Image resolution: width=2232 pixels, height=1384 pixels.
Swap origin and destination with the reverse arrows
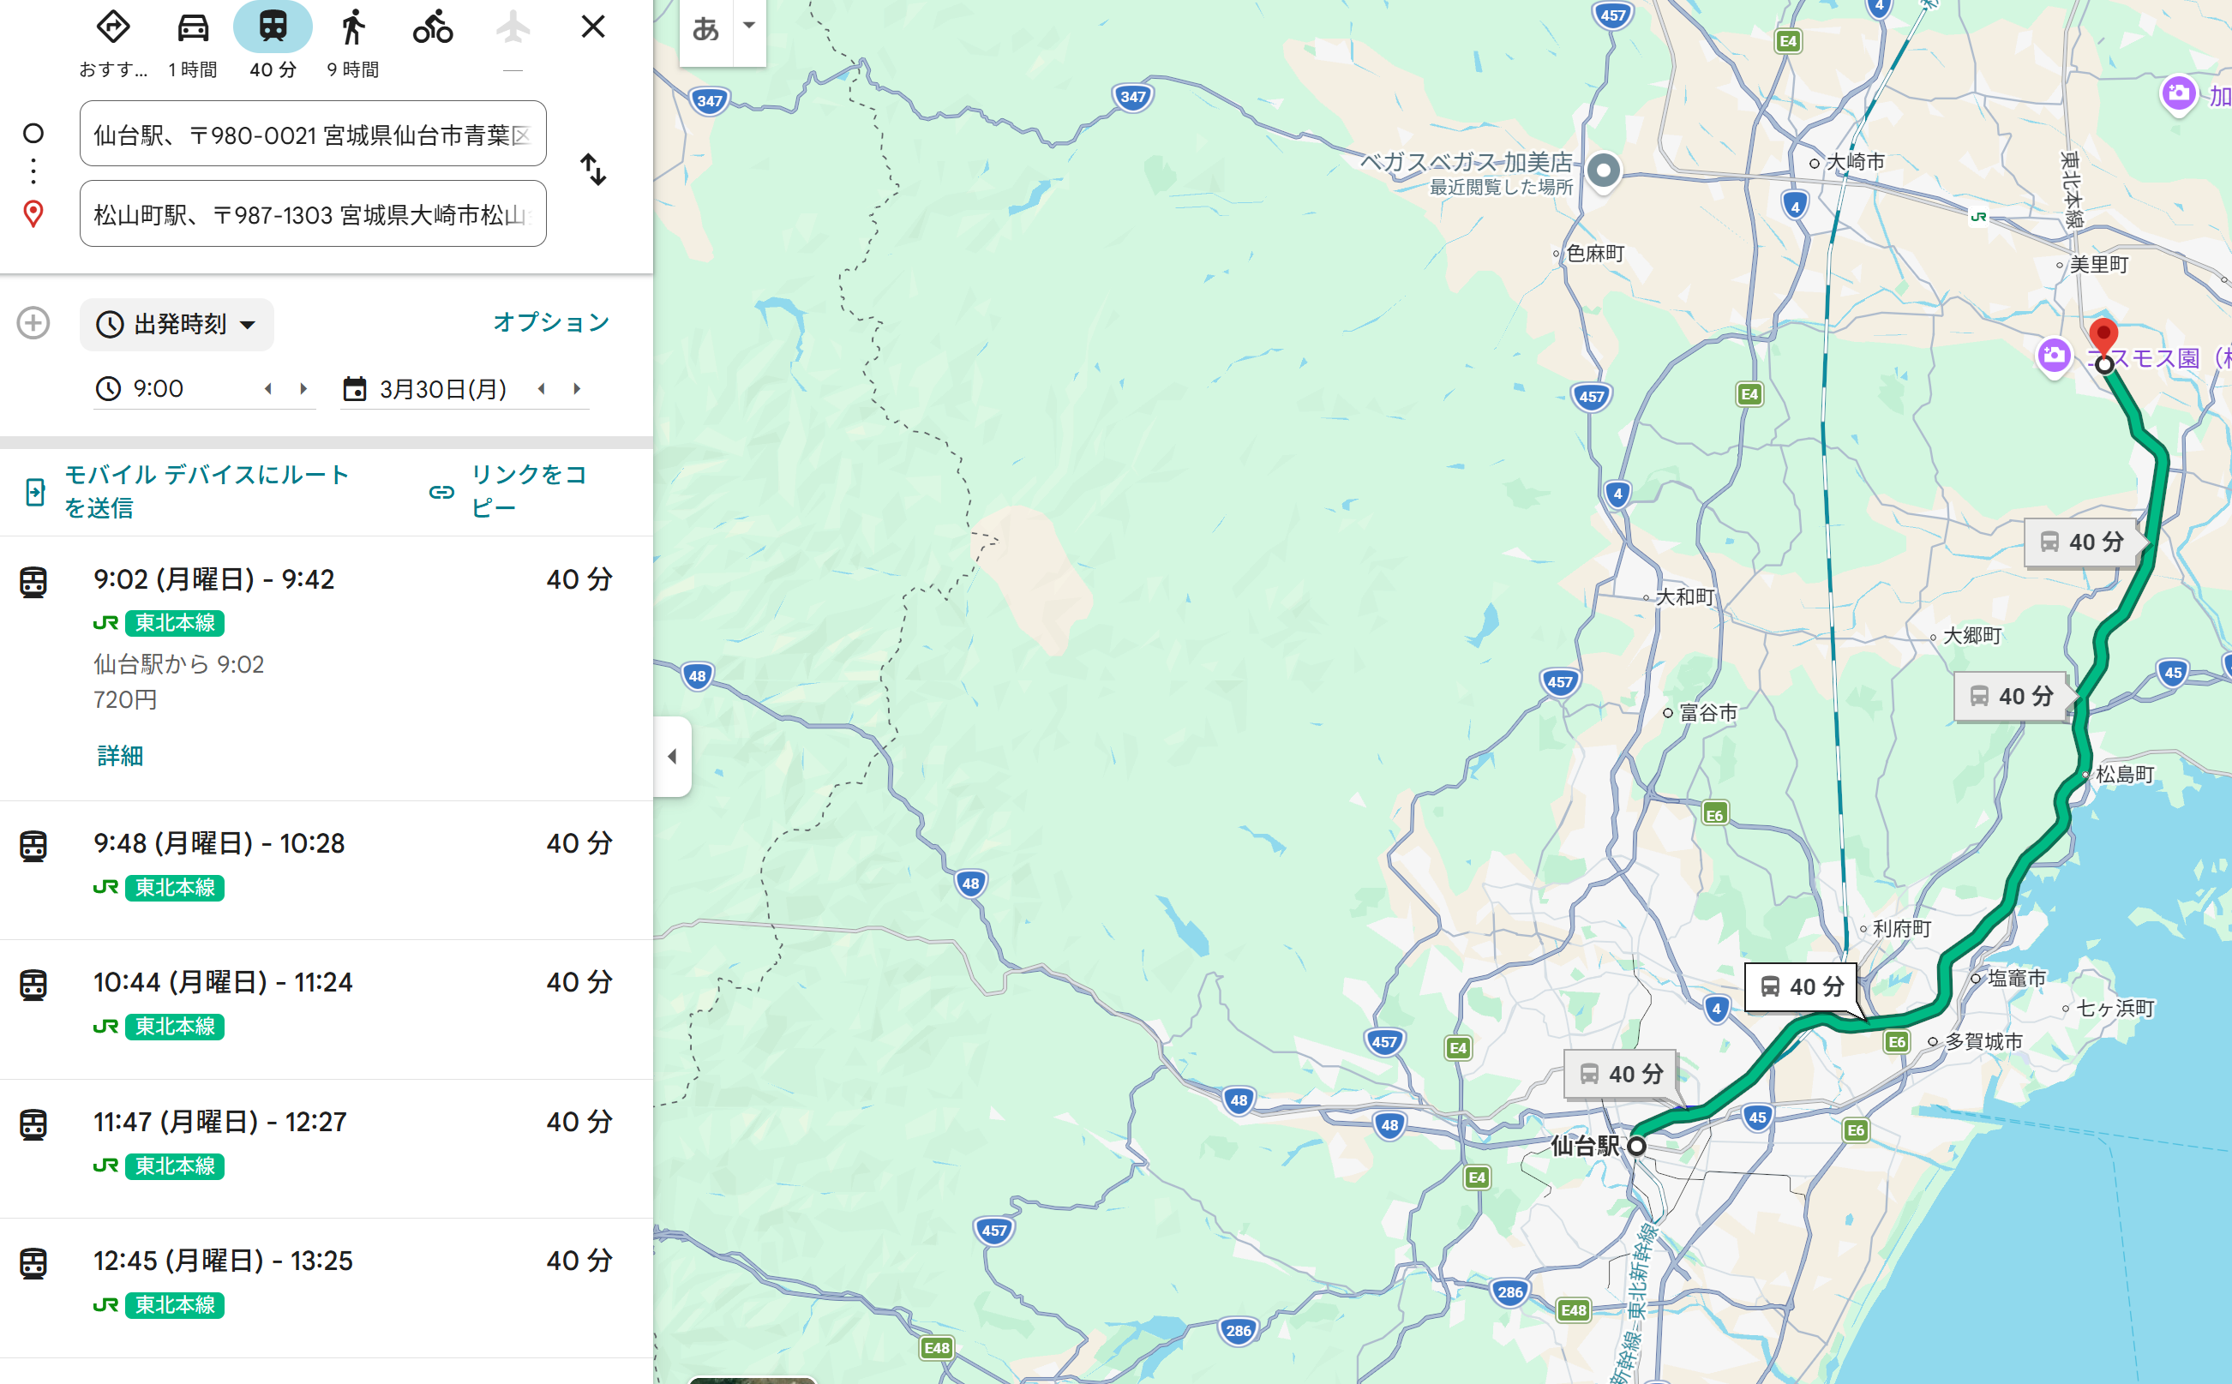pos(593,170)
